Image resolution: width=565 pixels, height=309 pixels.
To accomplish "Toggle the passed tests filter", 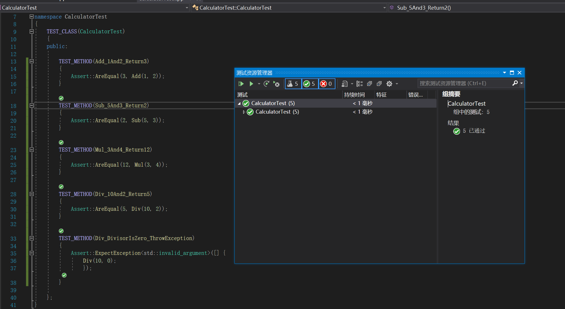I will click(x=310, y=84).
